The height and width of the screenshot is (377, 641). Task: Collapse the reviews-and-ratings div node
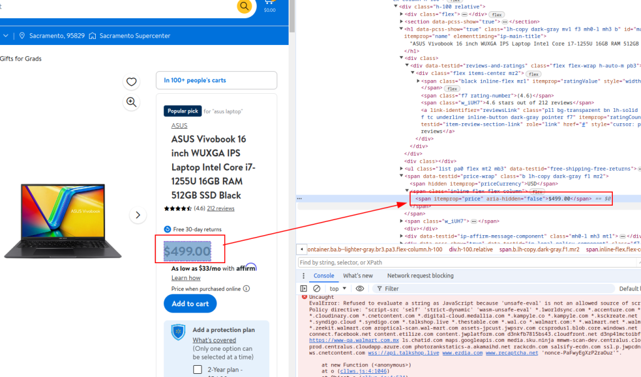click(407, 66)
